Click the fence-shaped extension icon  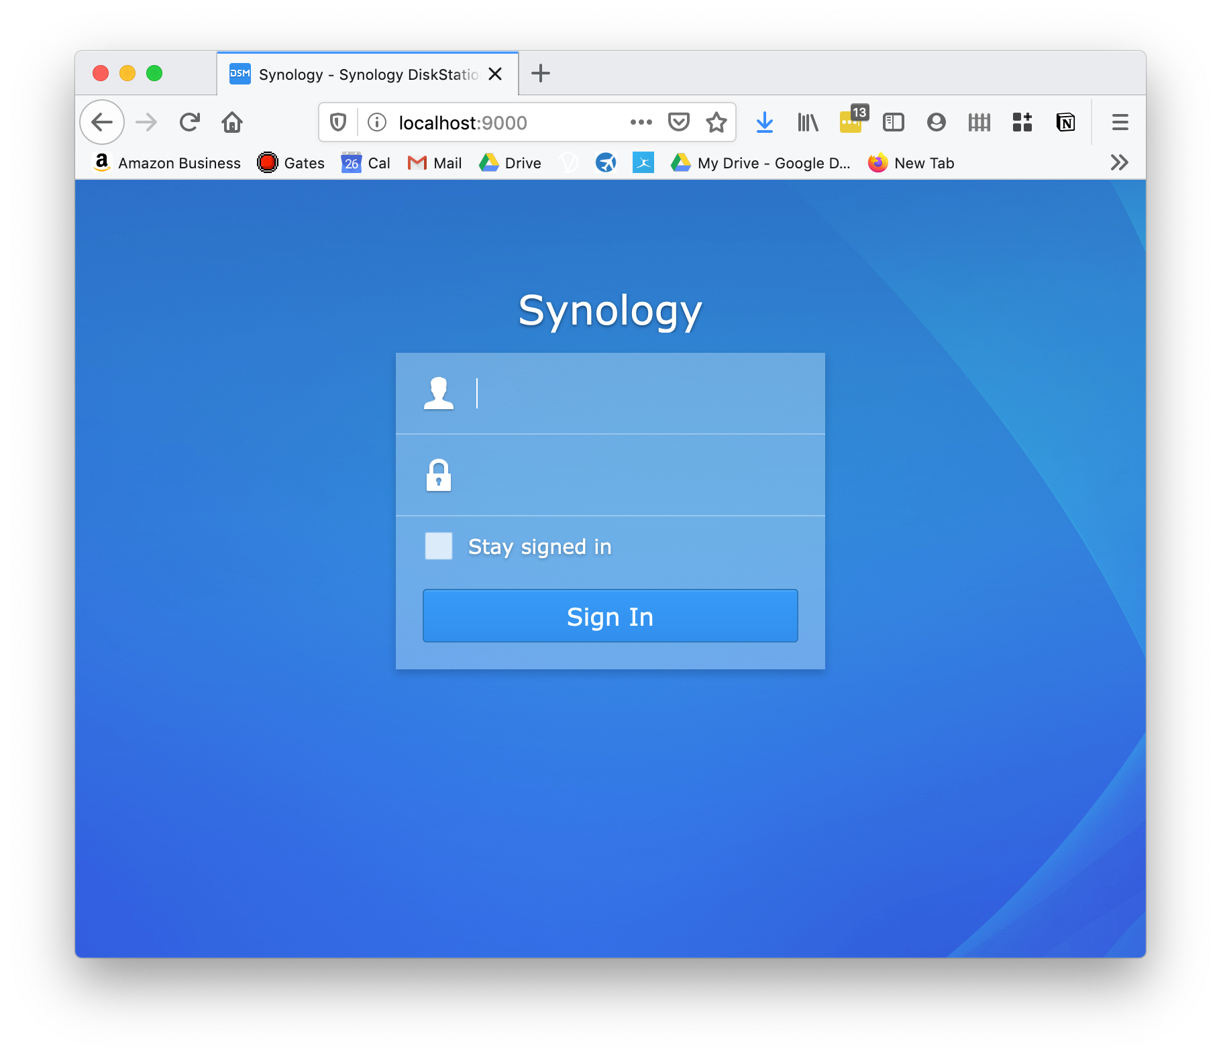[x=979, y=122]
